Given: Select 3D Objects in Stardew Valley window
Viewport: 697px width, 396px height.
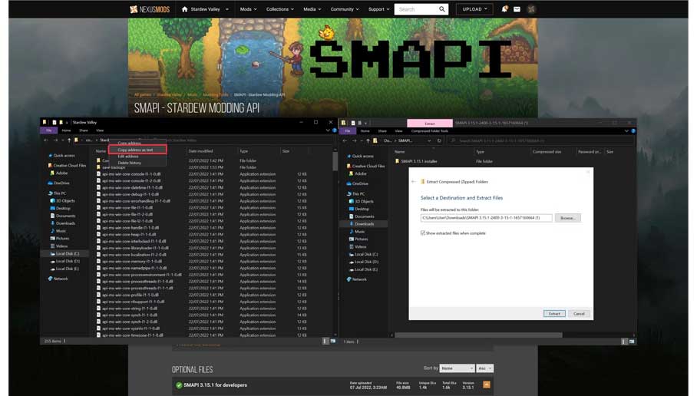Looking at the screenshot, I should point(63,201).
